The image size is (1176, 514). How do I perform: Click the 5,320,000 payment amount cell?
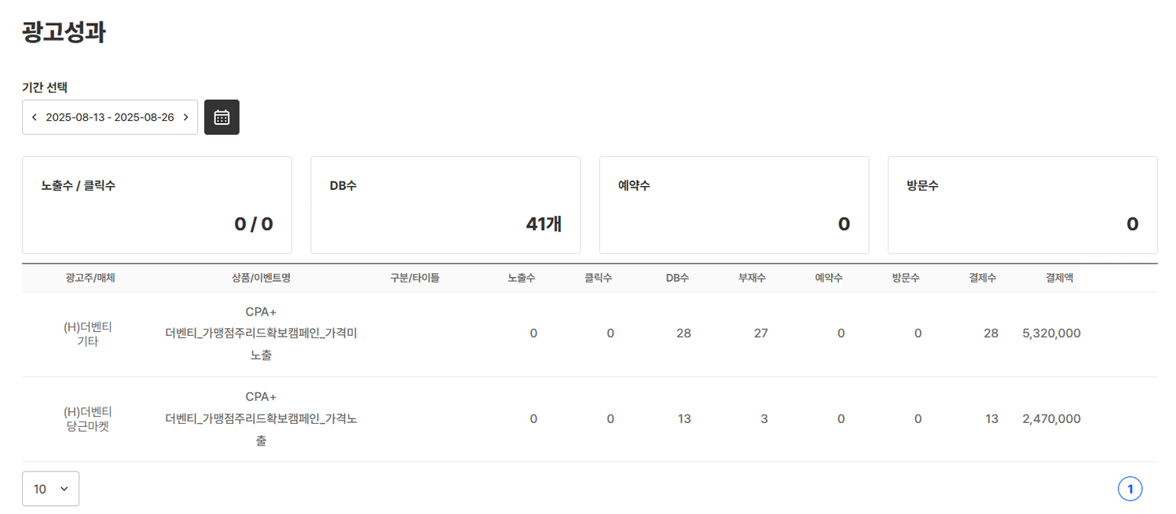click(1051, 333)
